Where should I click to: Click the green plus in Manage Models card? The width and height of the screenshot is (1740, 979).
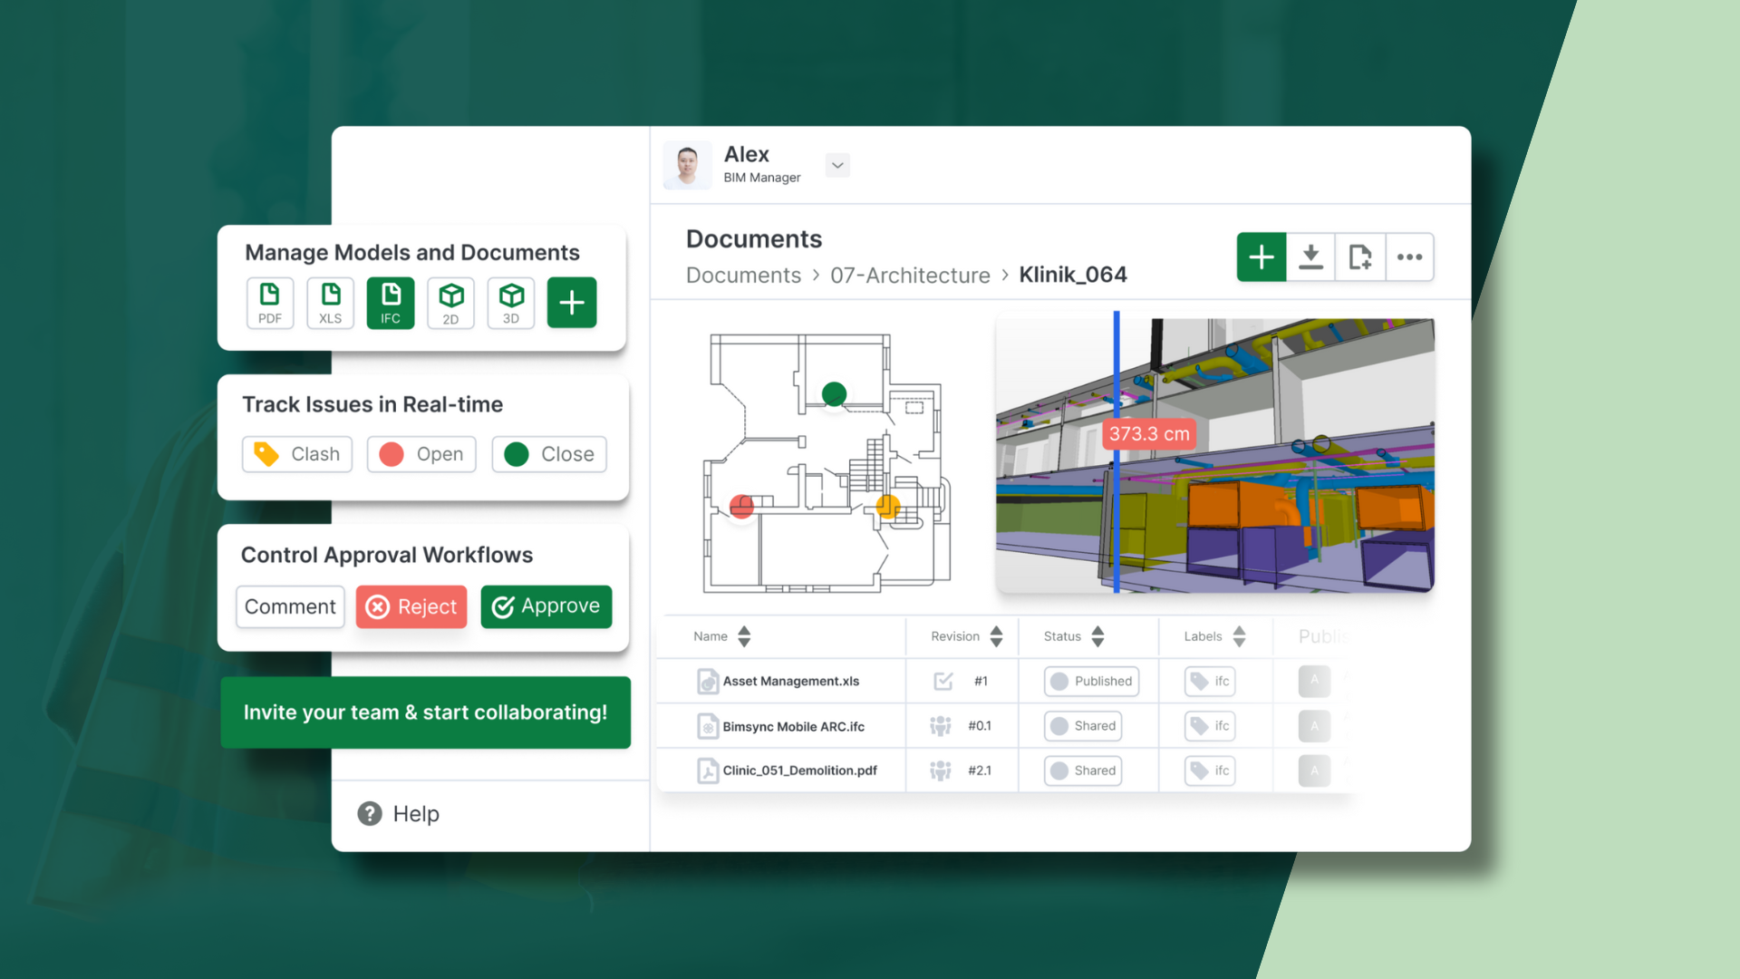(x=572, y=303)
